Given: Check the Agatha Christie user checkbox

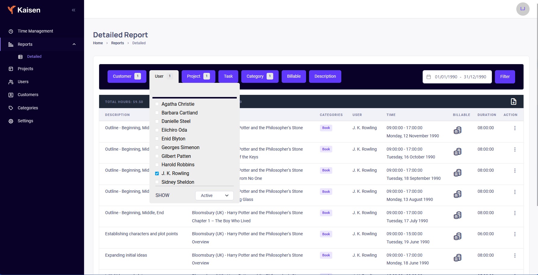Looking at the screenshot, I should click(x=157, y=104).
